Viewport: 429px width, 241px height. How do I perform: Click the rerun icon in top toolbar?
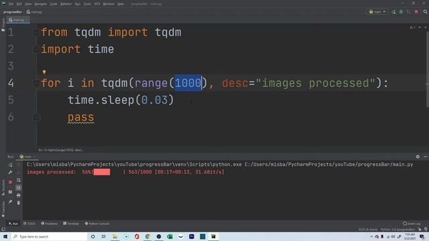click(x=393, y=12)
